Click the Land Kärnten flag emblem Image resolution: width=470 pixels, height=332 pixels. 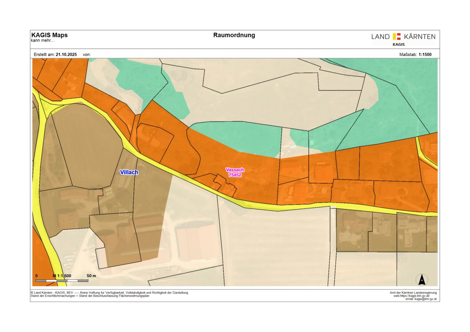coord(397,37)
